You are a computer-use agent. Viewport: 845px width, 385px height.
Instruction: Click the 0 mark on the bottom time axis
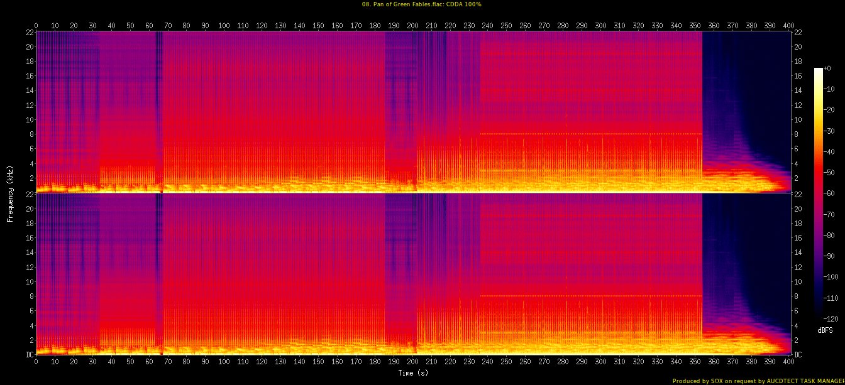point(36,362)
